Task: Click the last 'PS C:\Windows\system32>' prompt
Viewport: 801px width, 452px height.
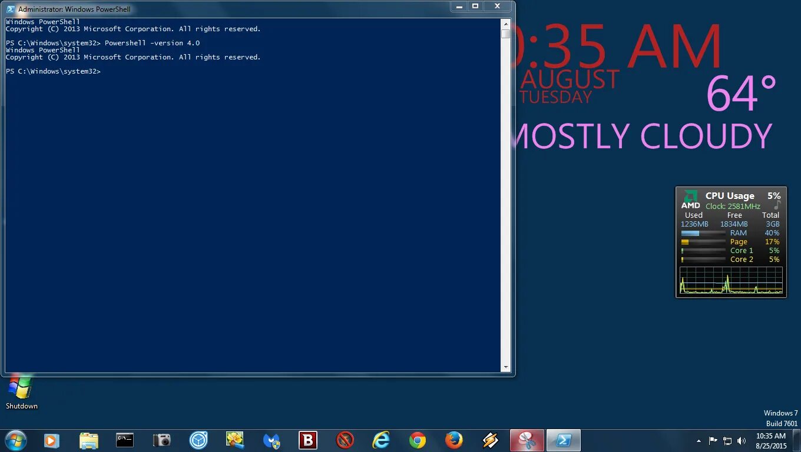Action: 53,71
